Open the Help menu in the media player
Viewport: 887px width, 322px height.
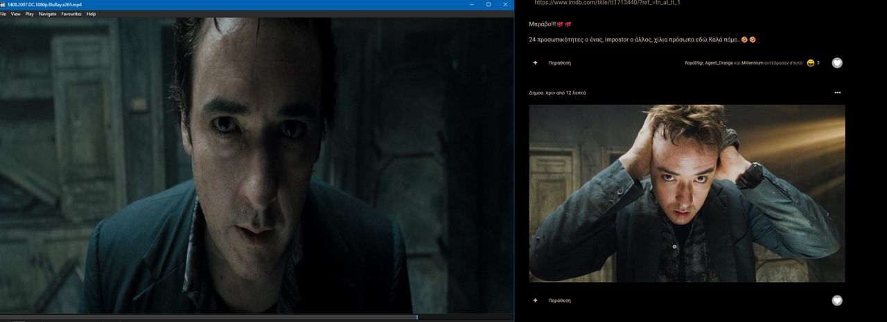point(91,14)
